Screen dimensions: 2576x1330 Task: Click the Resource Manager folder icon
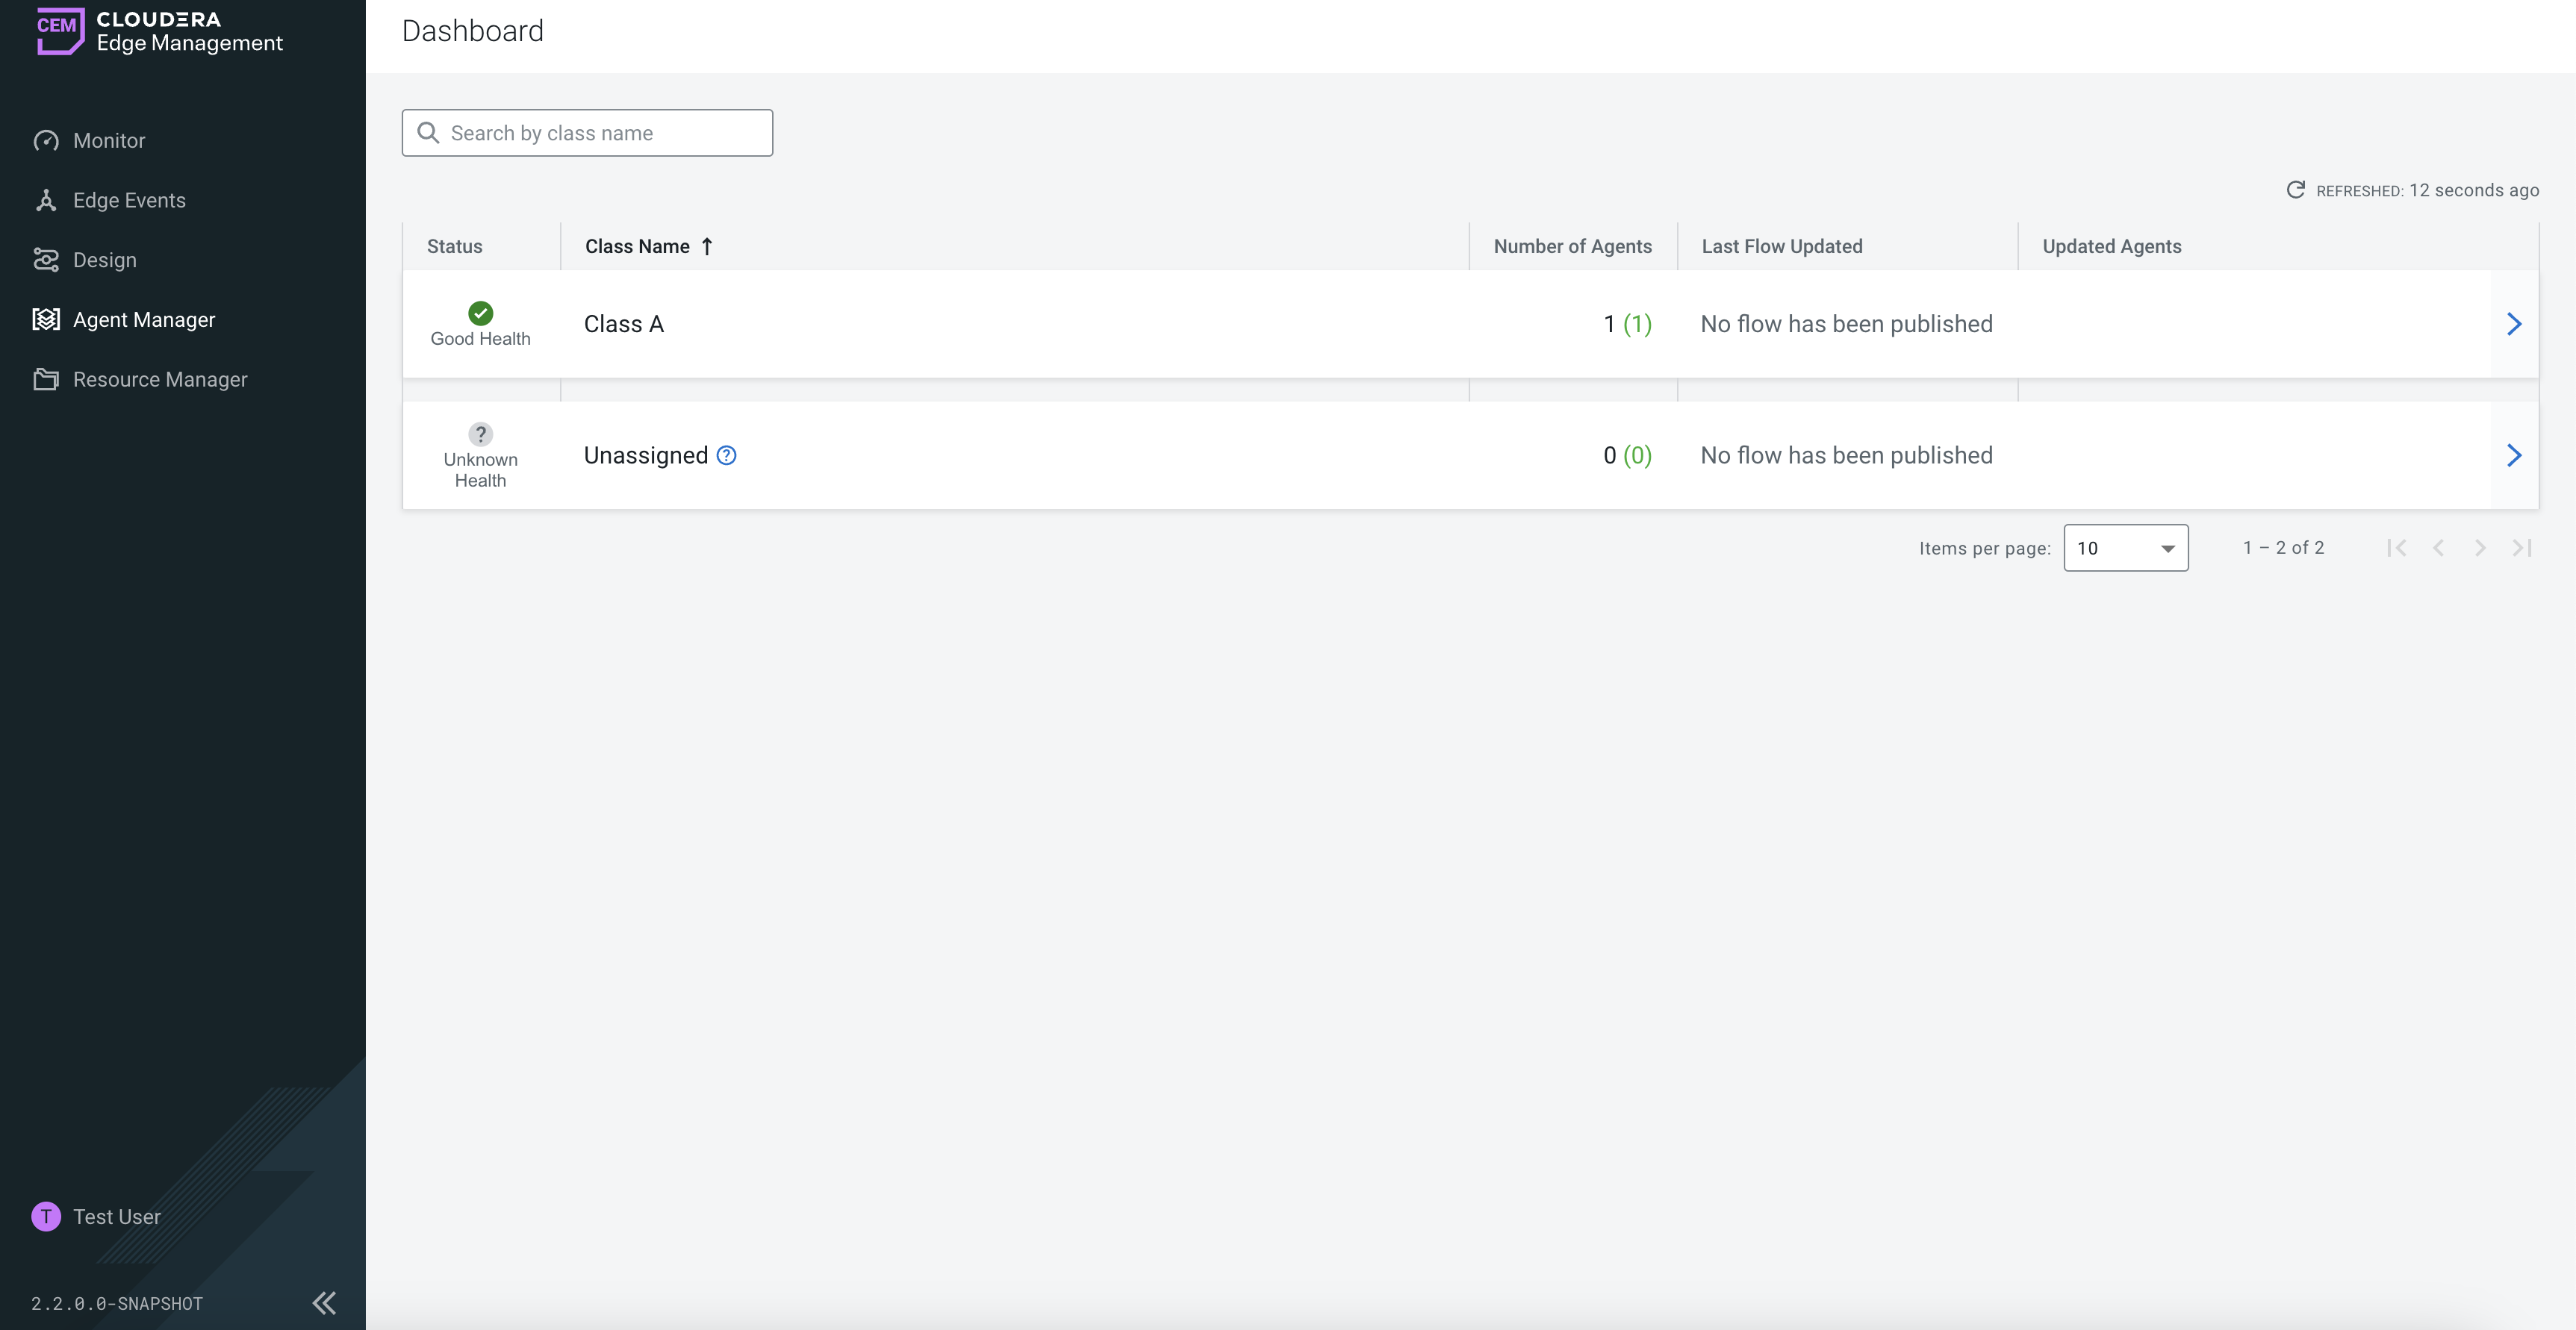click(x=46, y=380)
